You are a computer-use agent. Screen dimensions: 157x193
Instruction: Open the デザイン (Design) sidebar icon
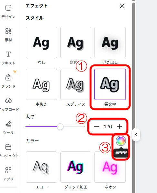click(8, 8)
